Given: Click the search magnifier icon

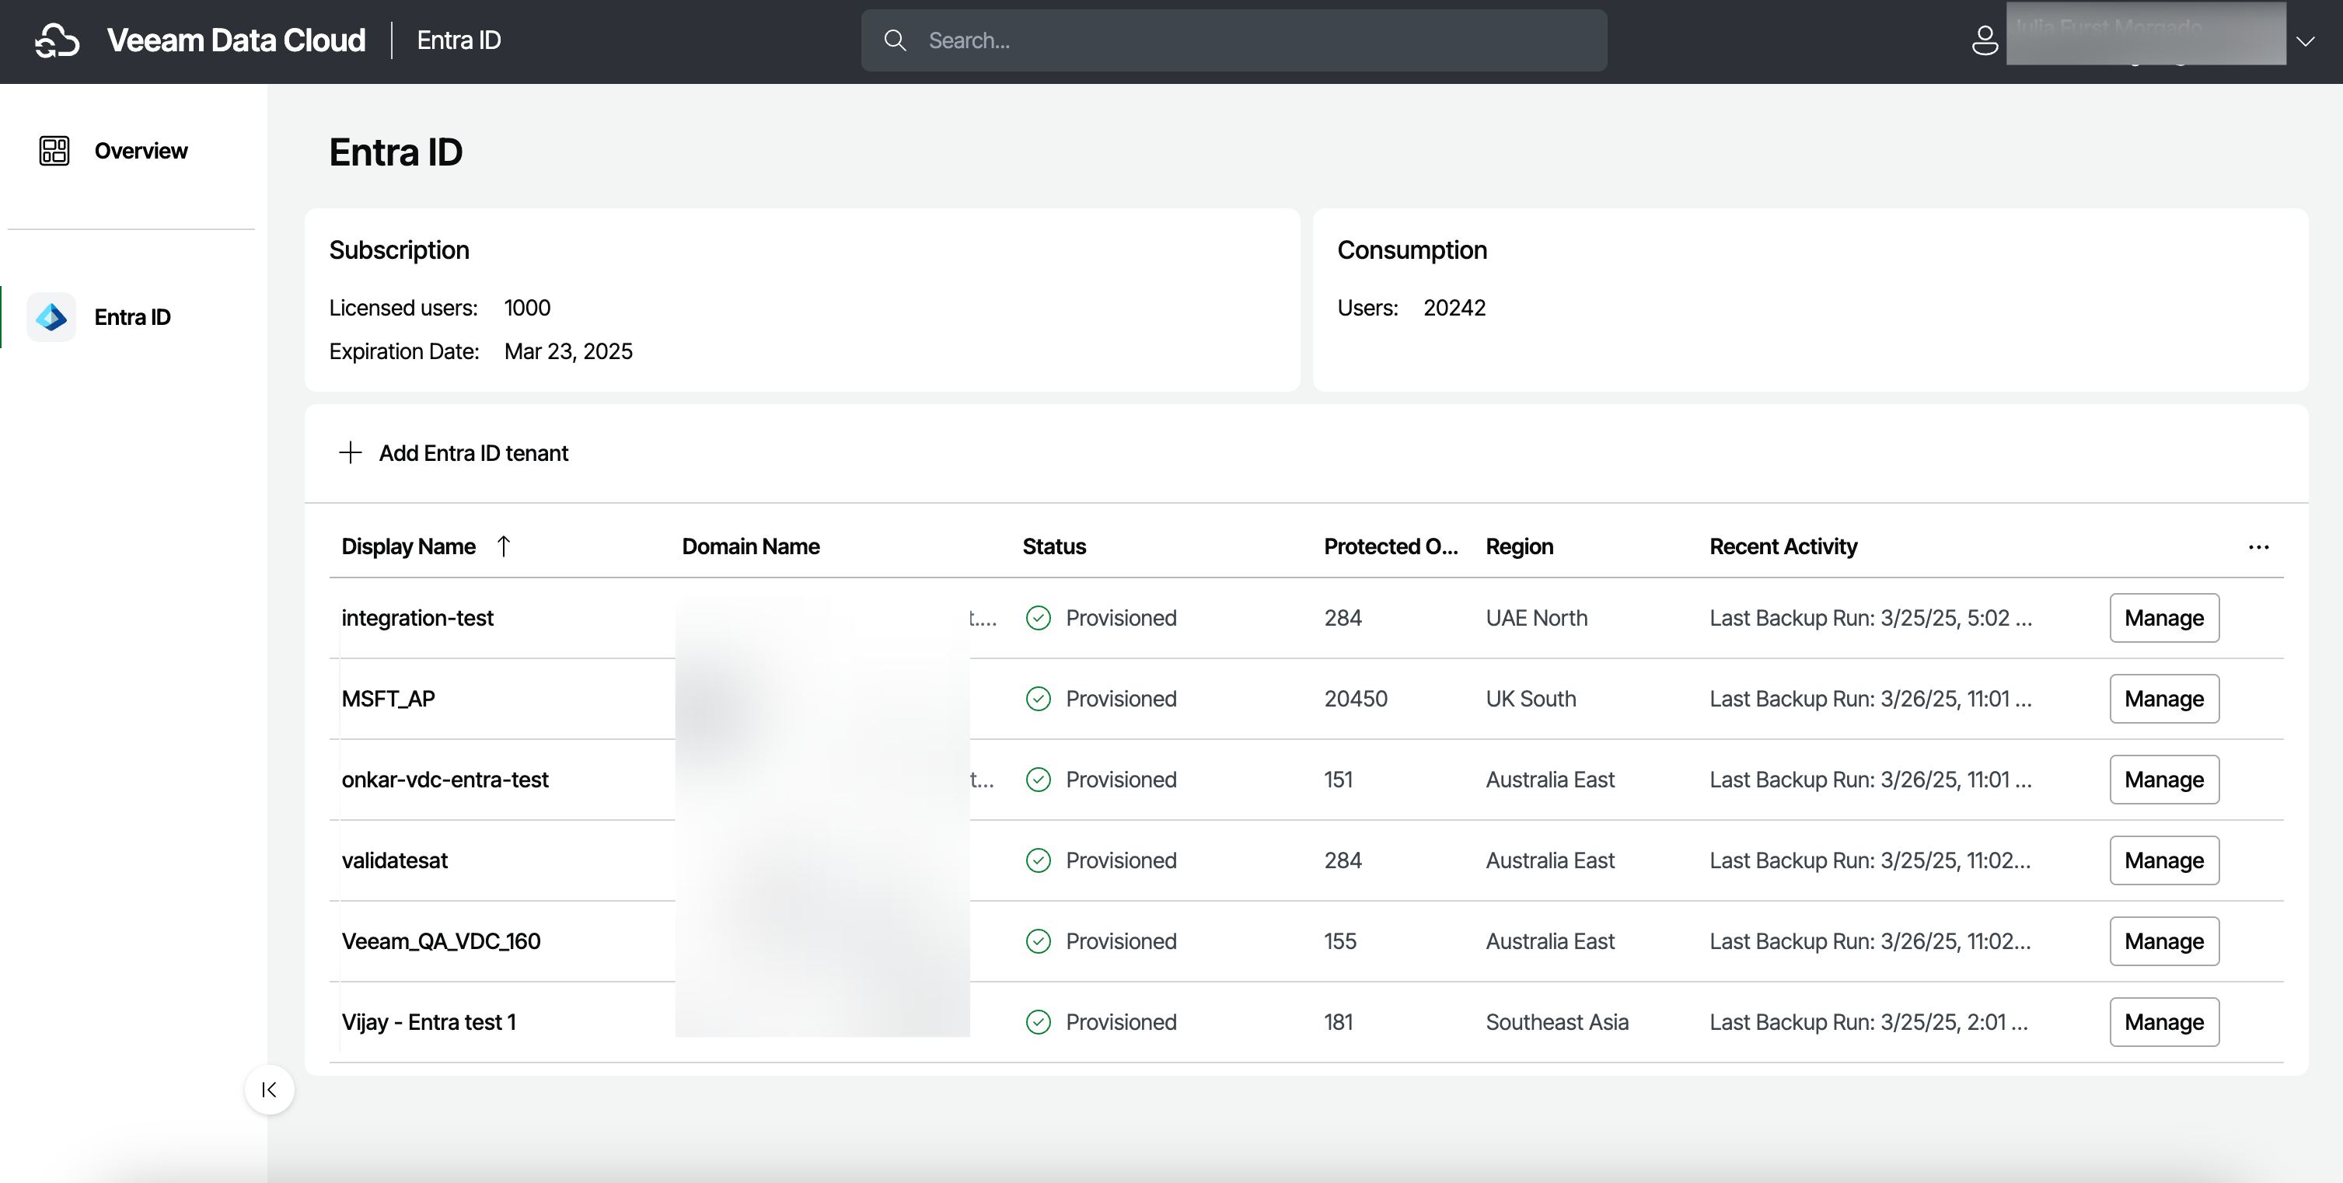Looking at the screenshot, I should [895, 41].
